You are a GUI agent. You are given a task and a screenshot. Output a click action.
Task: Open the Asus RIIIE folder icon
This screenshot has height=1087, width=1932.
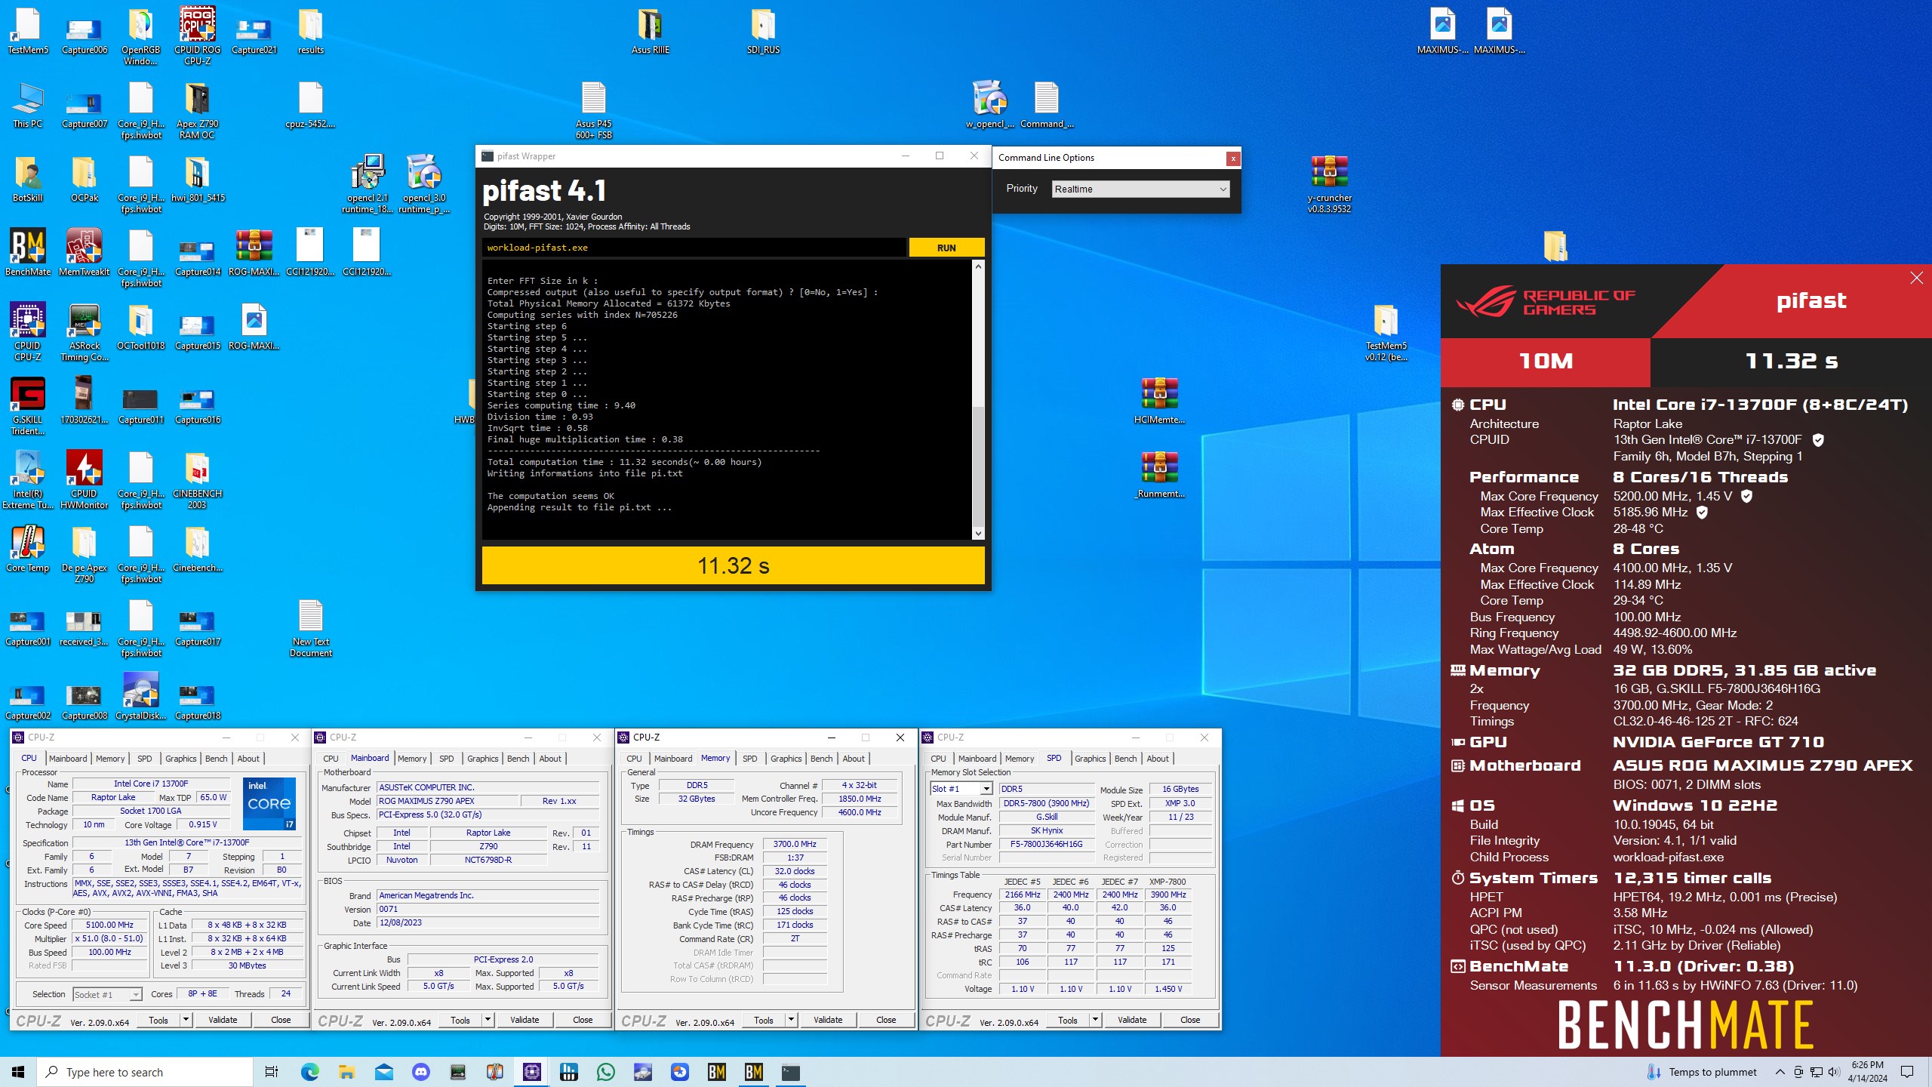click(650, 31)
